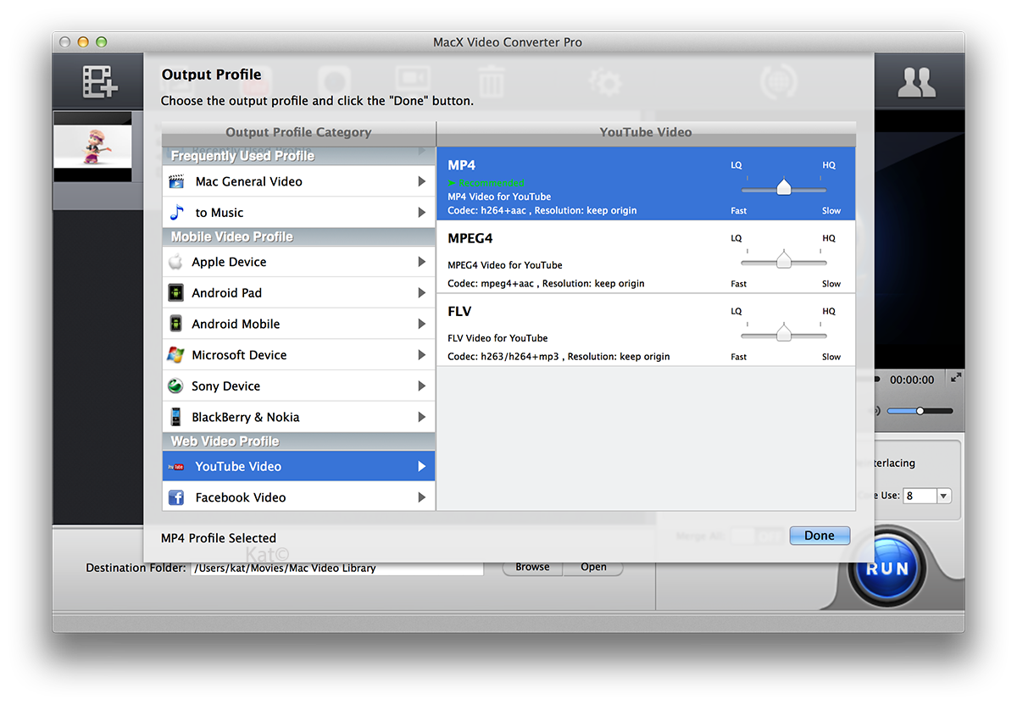
Task: Click the 'Android Mobile' label
Action: point(236,324)
